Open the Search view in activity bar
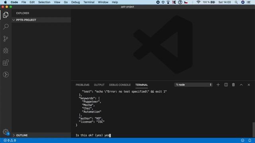Viewport: 255px width, 143px height. [6, 27]
